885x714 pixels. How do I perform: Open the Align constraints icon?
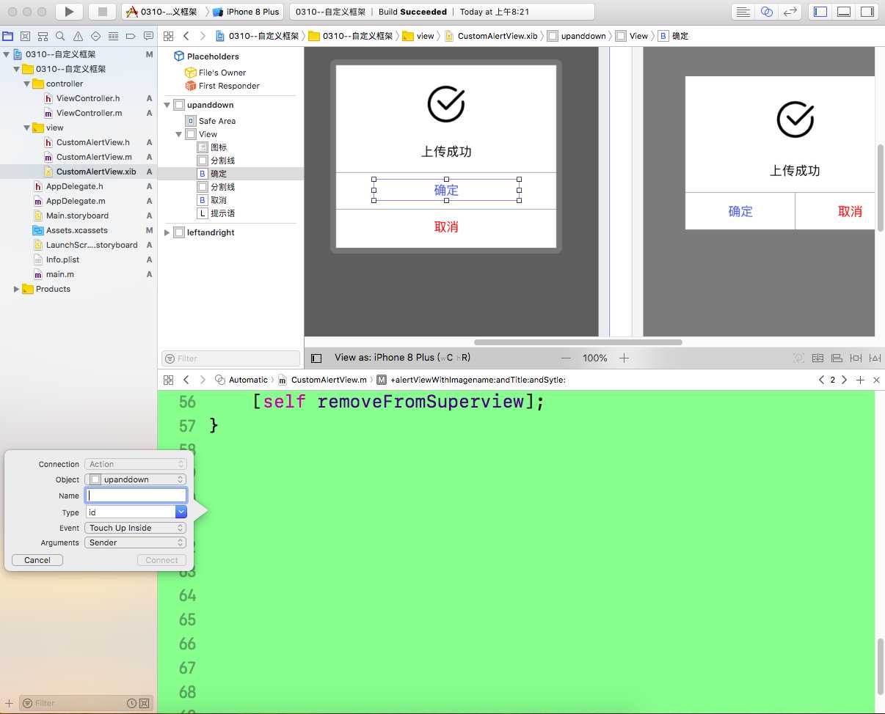pos(837,358)
